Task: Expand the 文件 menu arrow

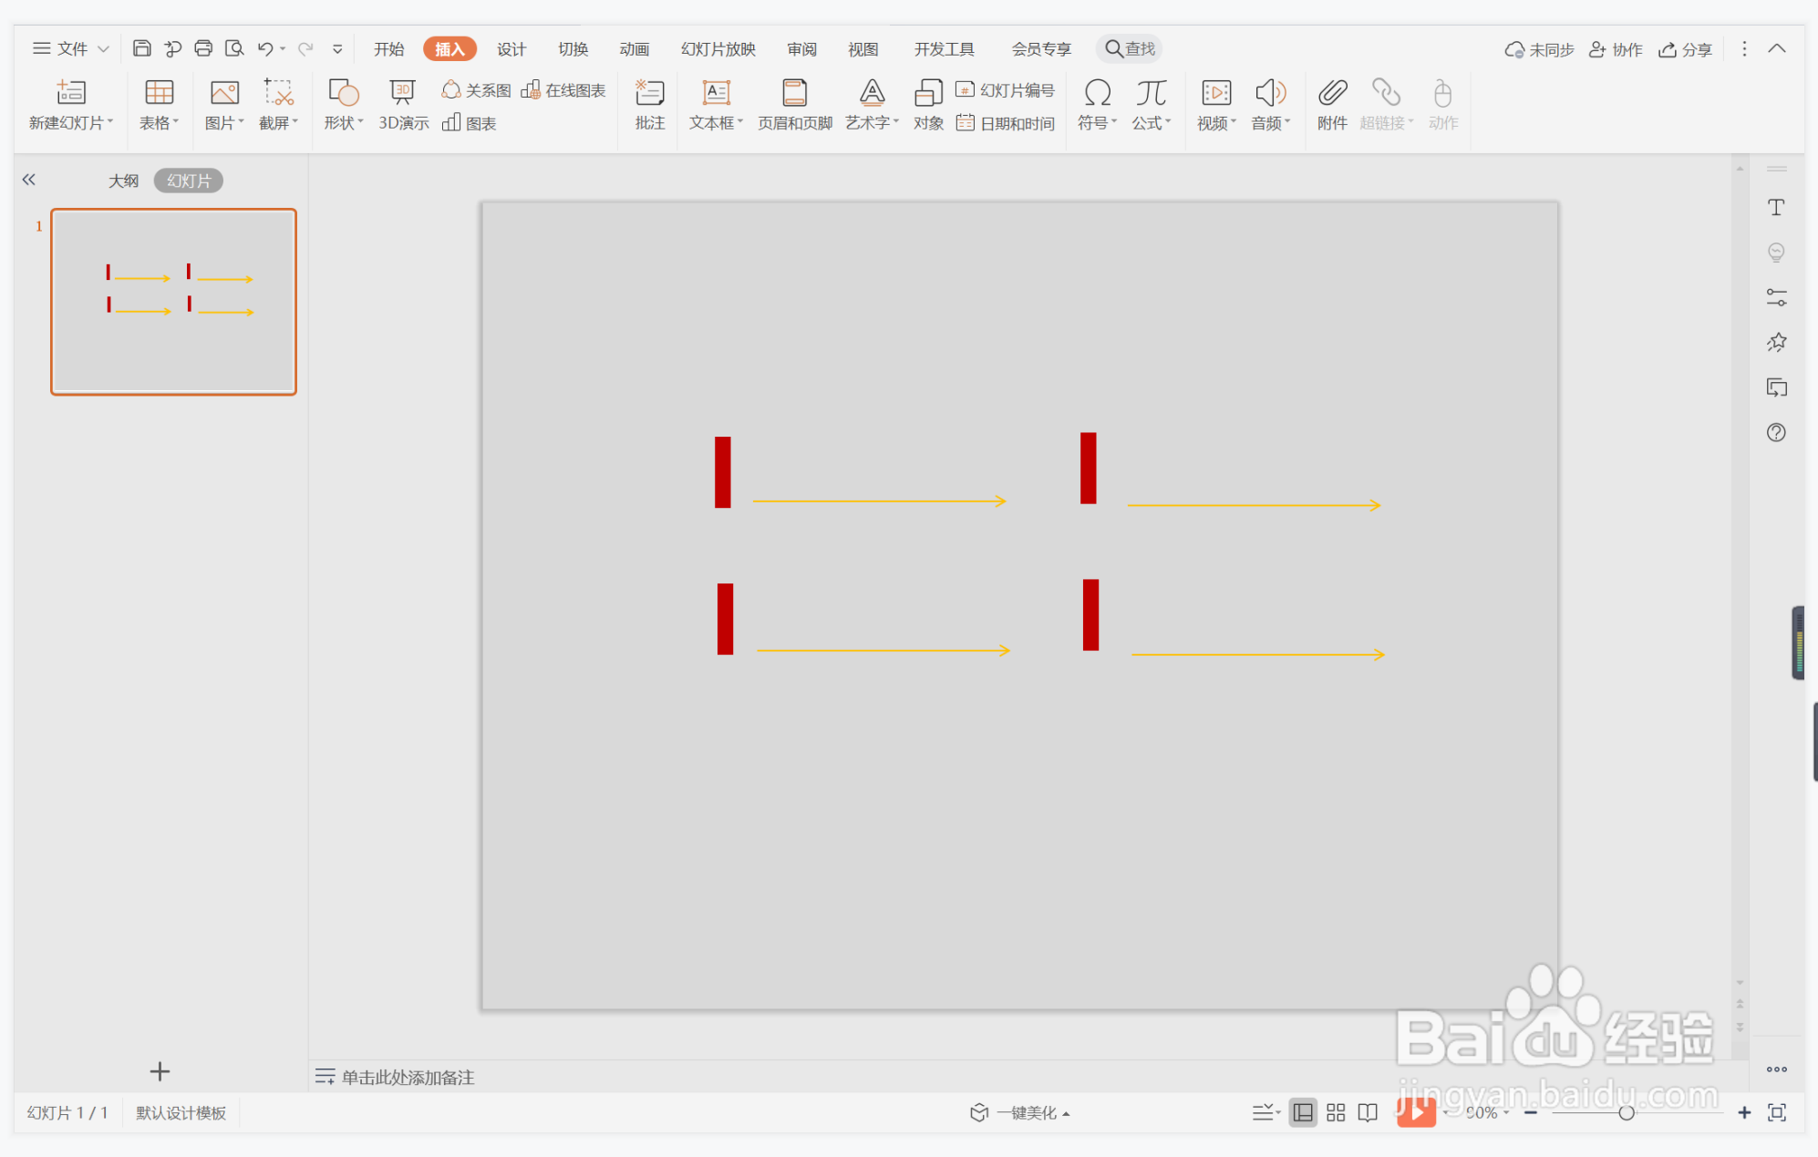Action: click(x=104, y=49)
